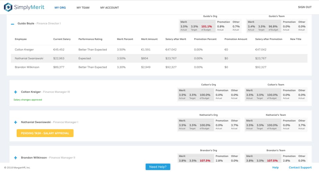Click Pending Task - Salary Approval button
This screenshot has height=172, width=319.
pyautogui.click(x=45, y=133)
